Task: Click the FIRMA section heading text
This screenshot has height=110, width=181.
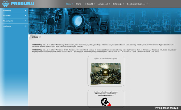Action: point(35,37)
